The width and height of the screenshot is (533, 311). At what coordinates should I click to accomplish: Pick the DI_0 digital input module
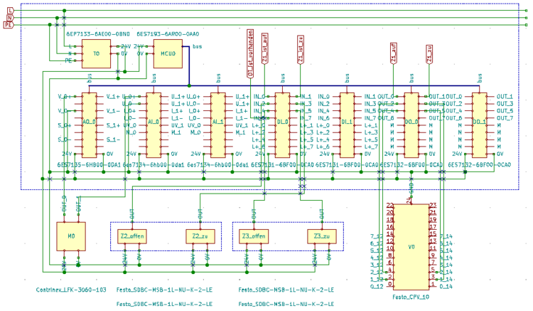coord(281,124)
